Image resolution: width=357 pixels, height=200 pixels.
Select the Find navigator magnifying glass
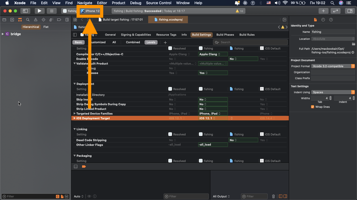point(27,20)
